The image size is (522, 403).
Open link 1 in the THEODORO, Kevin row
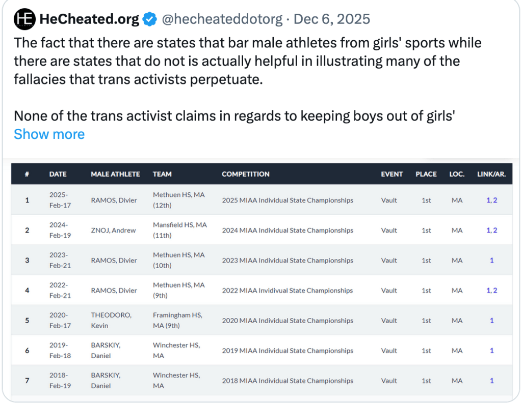[x=492, y=320]
